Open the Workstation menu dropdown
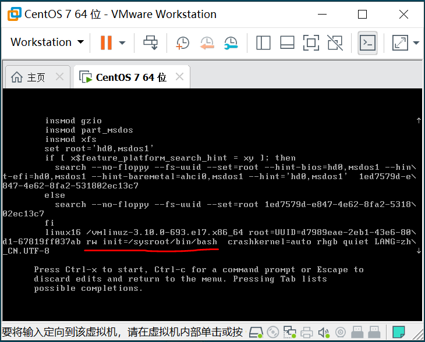The height and width of the screenshot is (342, 425). pos(47,42)
